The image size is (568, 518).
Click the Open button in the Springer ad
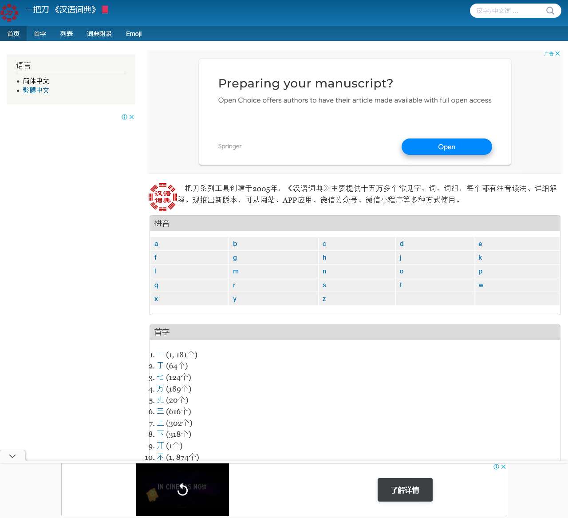point(446,147)
